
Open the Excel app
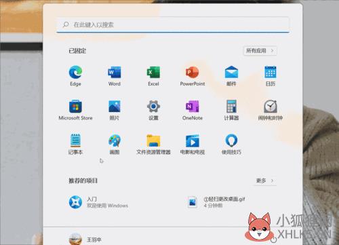pyautogui.click(x=153, y=76)
